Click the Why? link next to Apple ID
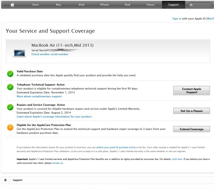The height and width of the screenshot is (189, 214). click(x=210, y=19)
